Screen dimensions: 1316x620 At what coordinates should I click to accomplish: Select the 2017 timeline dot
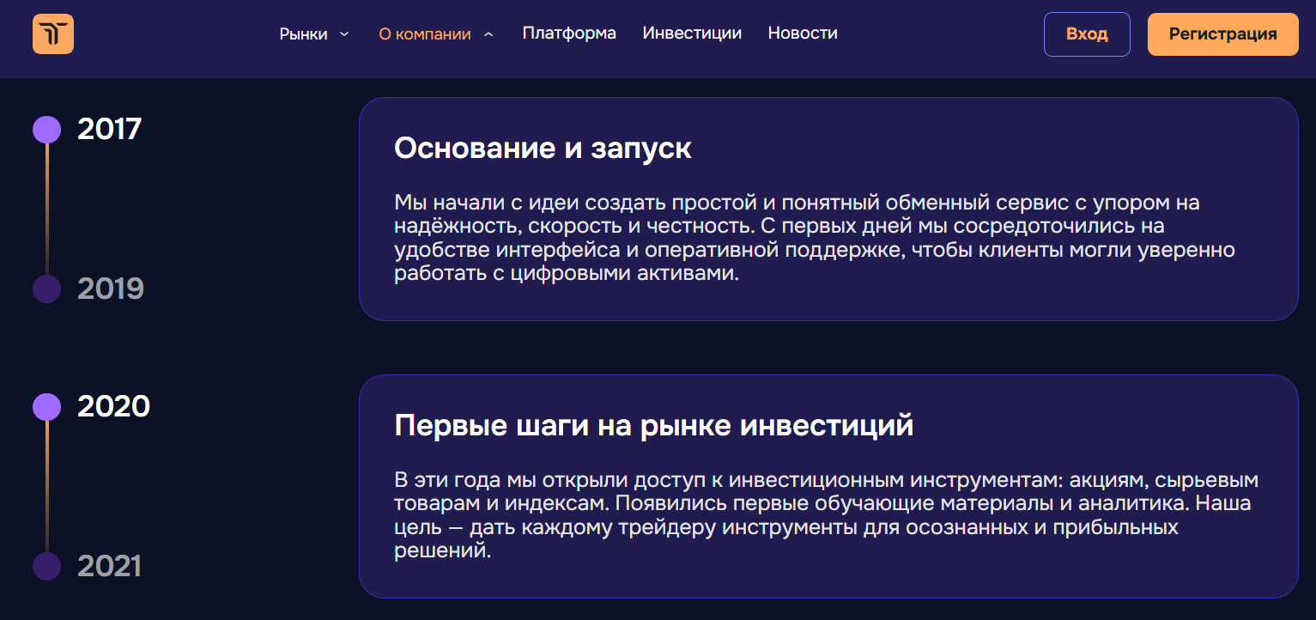tap(46, 130)
